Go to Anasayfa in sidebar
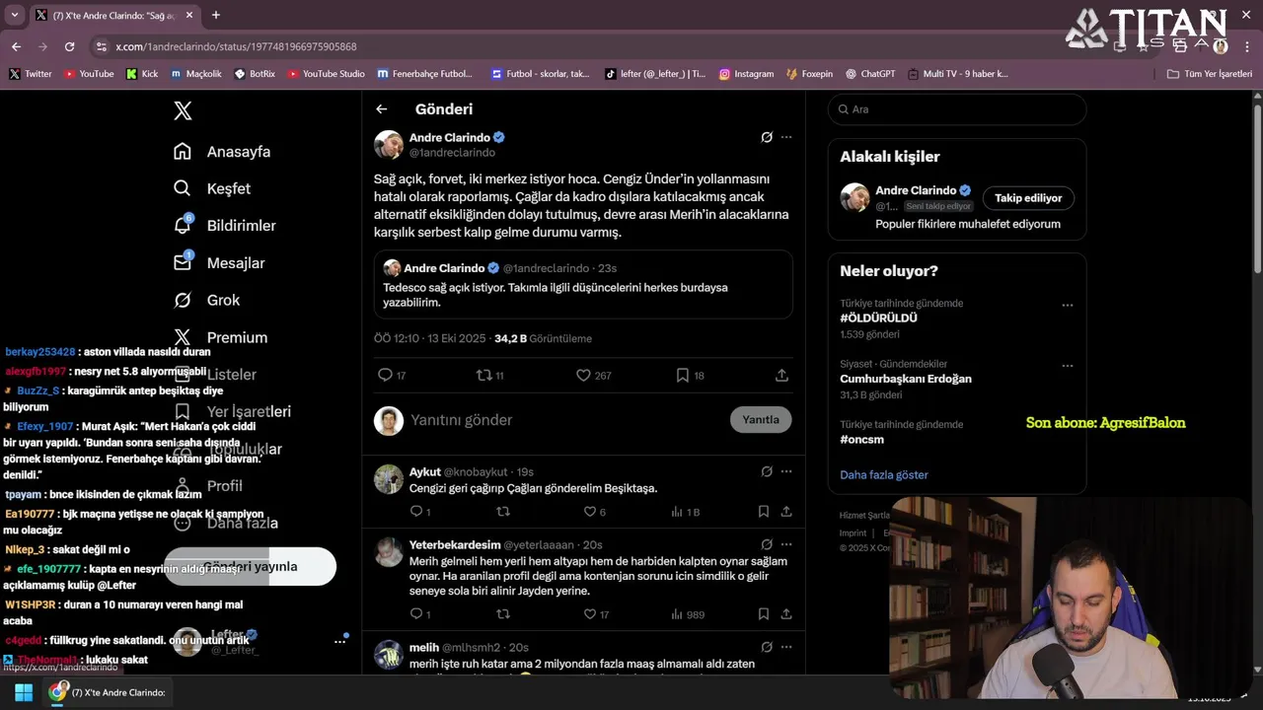The height and width of the screenshot is (710, 1263). 222,152
